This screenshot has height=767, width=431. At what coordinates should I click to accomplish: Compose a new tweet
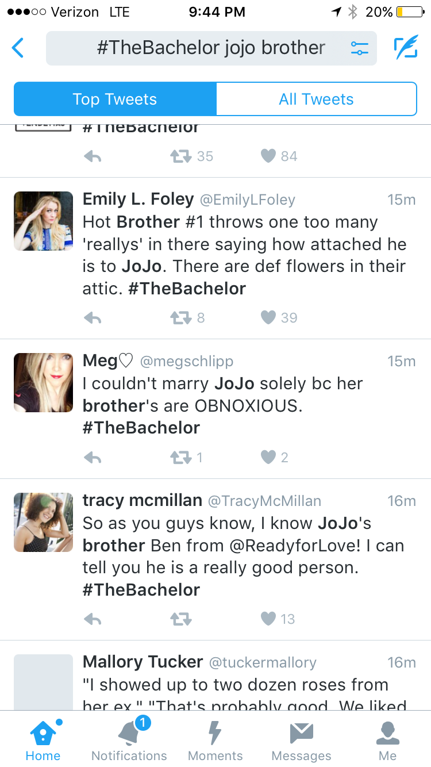[406, 48]
